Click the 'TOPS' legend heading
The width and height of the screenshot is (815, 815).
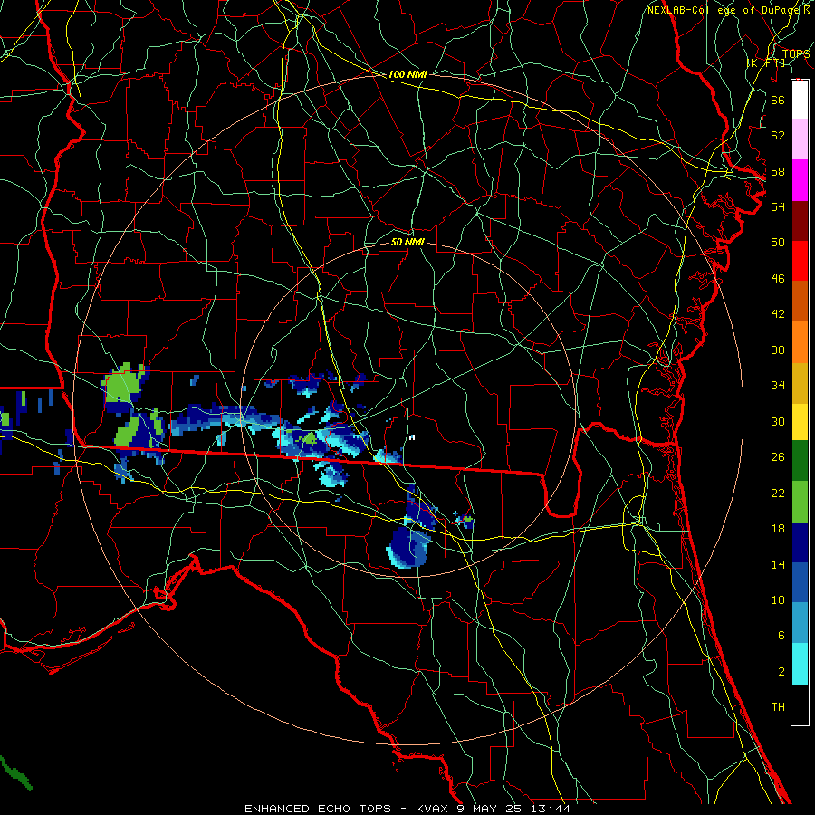[x=796, y=54]
